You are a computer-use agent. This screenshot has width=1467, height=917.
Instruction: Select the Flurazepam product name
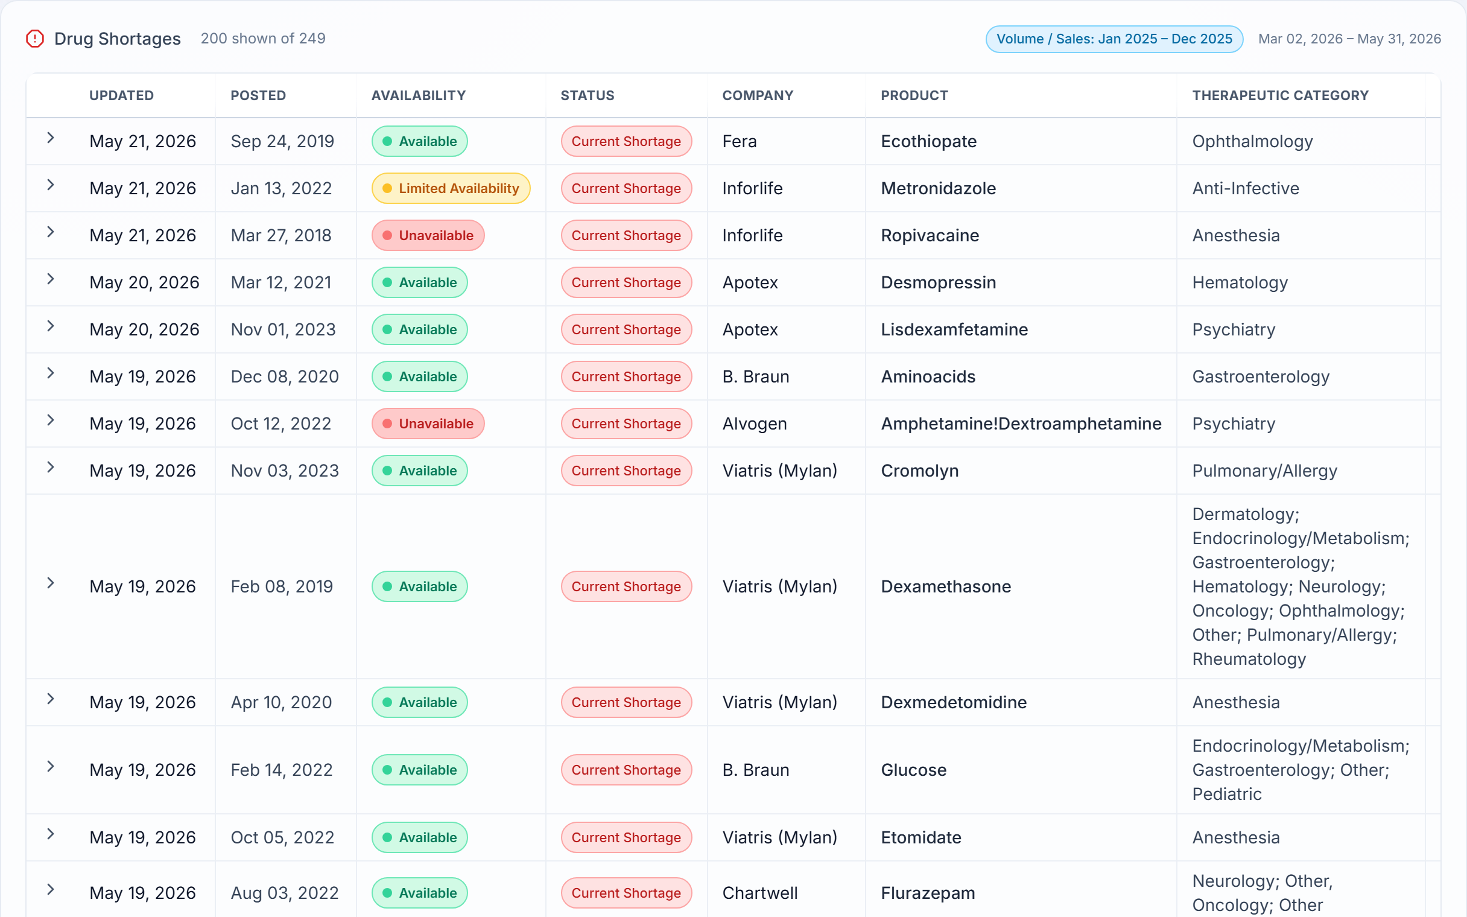[928, 893]
